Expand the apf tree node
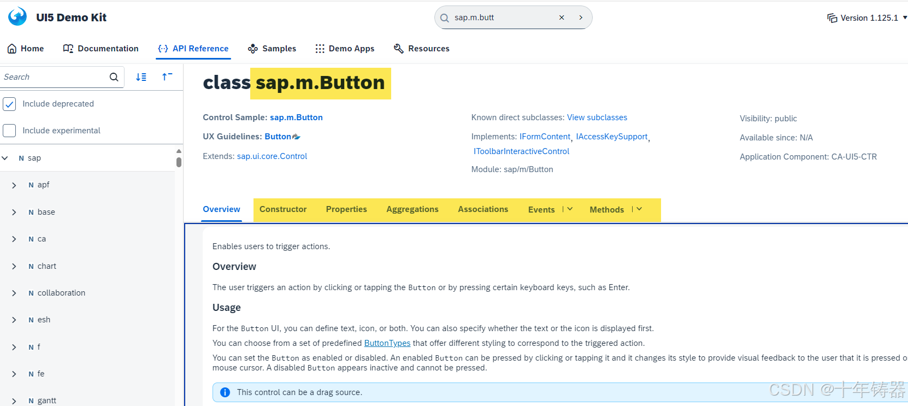This screenshot has width=908, height=406. (14, 185)
